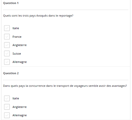Check the Italie checkbox in Question 1
The width and height of the screenshot is (132, 120).
[7, 28]
